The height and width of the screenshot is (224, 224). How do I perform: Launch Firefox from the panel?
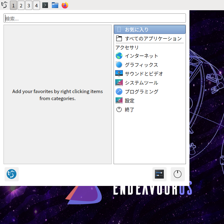(65, 5)
